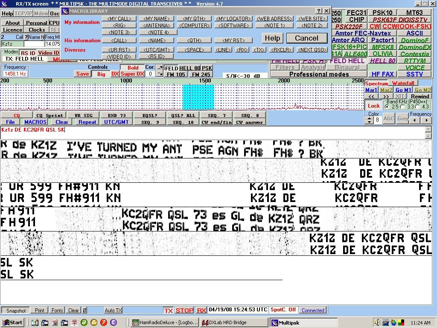Switch to the Waterfall display tab
This screenshot has width=437, height=328.
coord(403,83)
